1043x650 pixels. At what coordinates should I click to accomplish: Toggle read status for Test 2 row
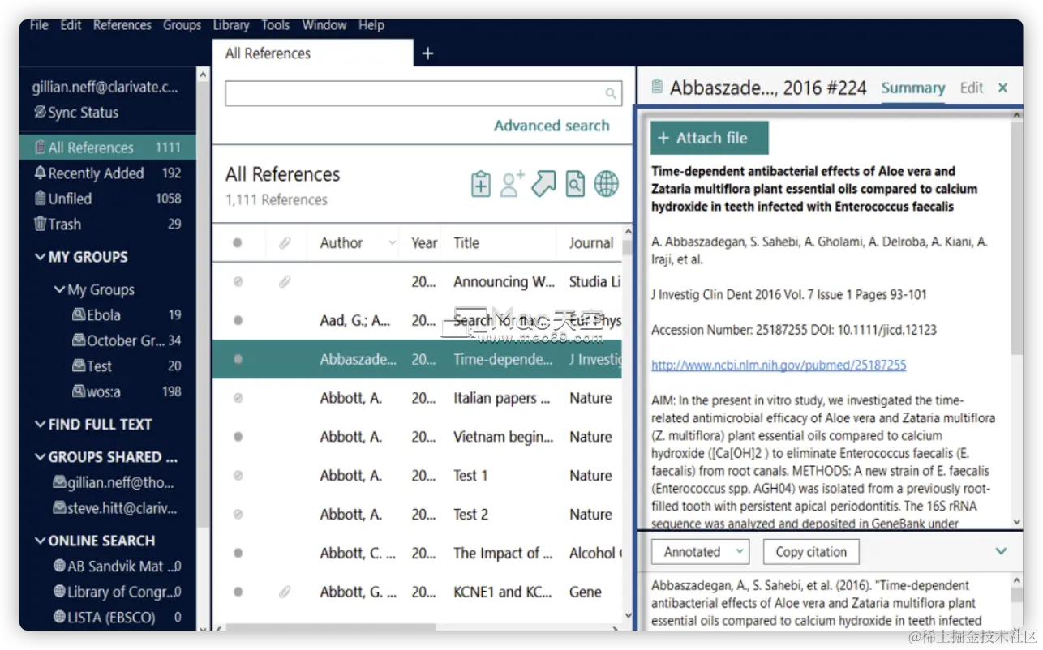238,514
